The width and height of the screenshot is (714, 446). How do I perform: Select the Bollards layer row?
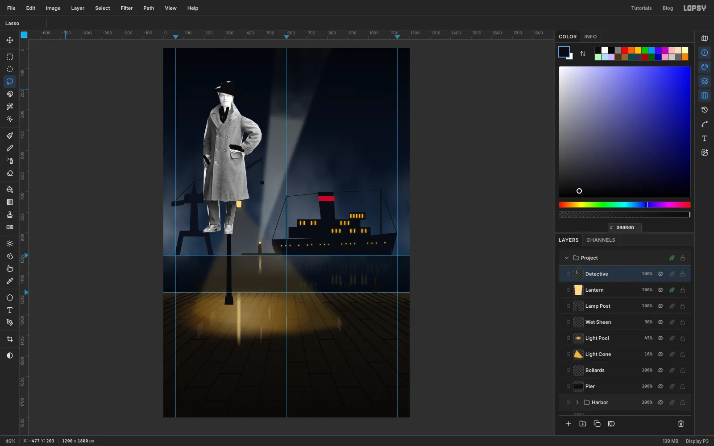(x=625, y=370)
